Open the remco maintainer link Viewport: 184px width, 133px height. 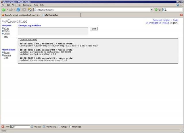coord(7,55)
